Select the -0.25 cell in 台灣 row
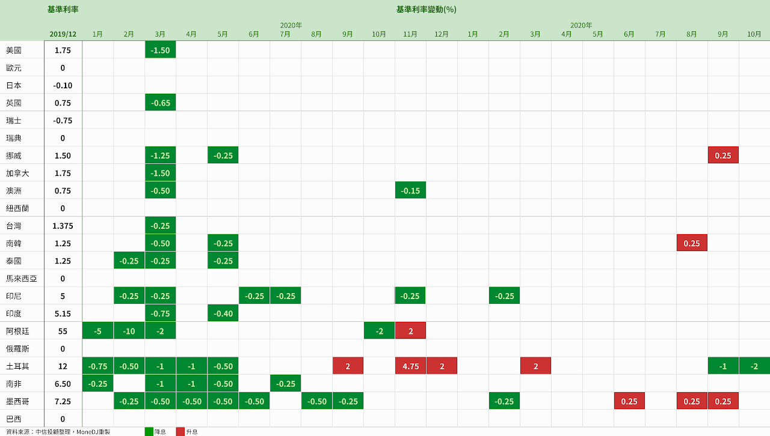Screen dimensions: 770x436 click(x=160, y=226)
